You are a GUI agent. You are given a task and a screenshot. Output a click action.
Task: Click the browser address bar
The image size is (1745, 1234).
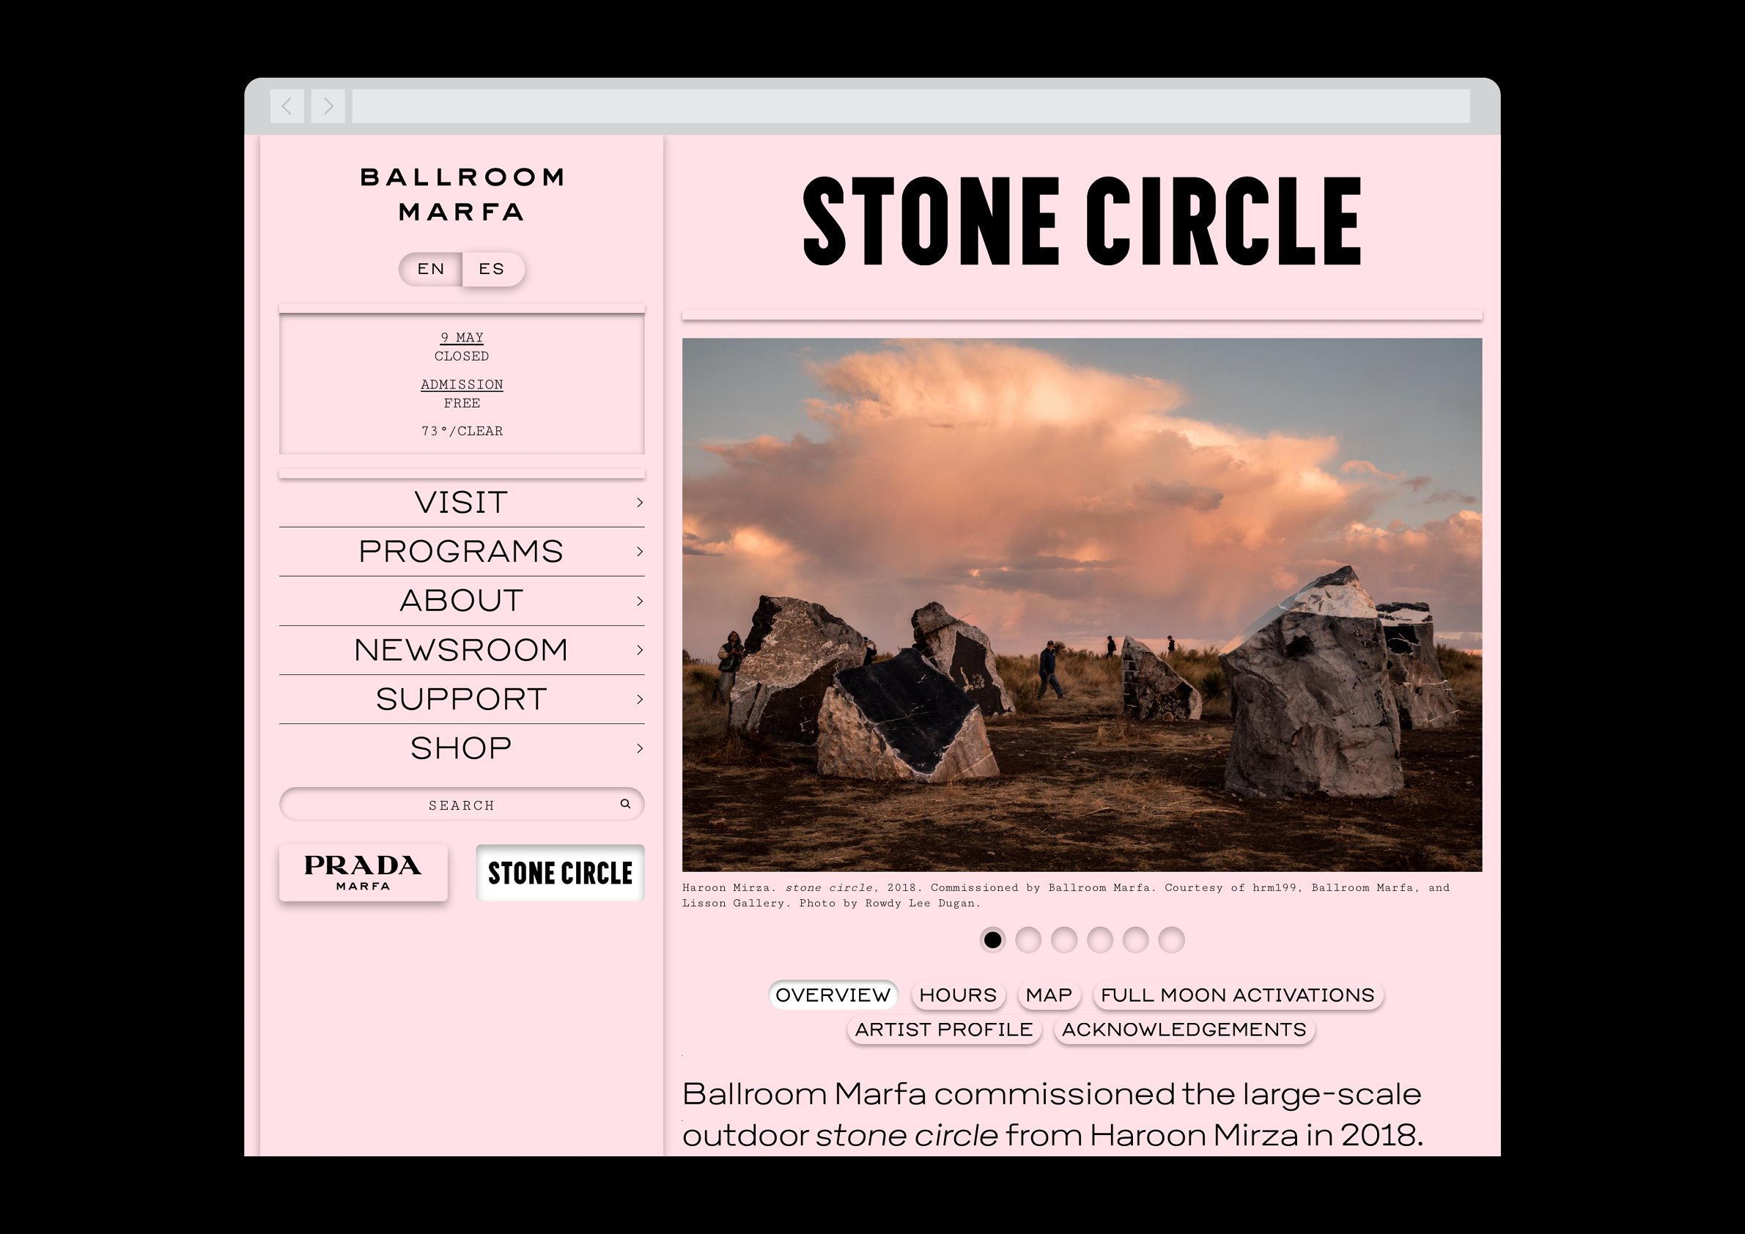point(910,106)
